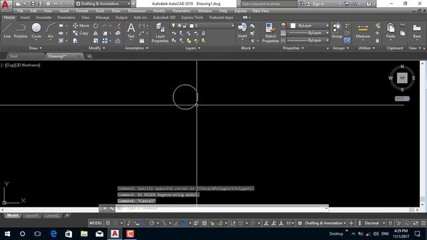Expand the Layers panel

(193, 48)
